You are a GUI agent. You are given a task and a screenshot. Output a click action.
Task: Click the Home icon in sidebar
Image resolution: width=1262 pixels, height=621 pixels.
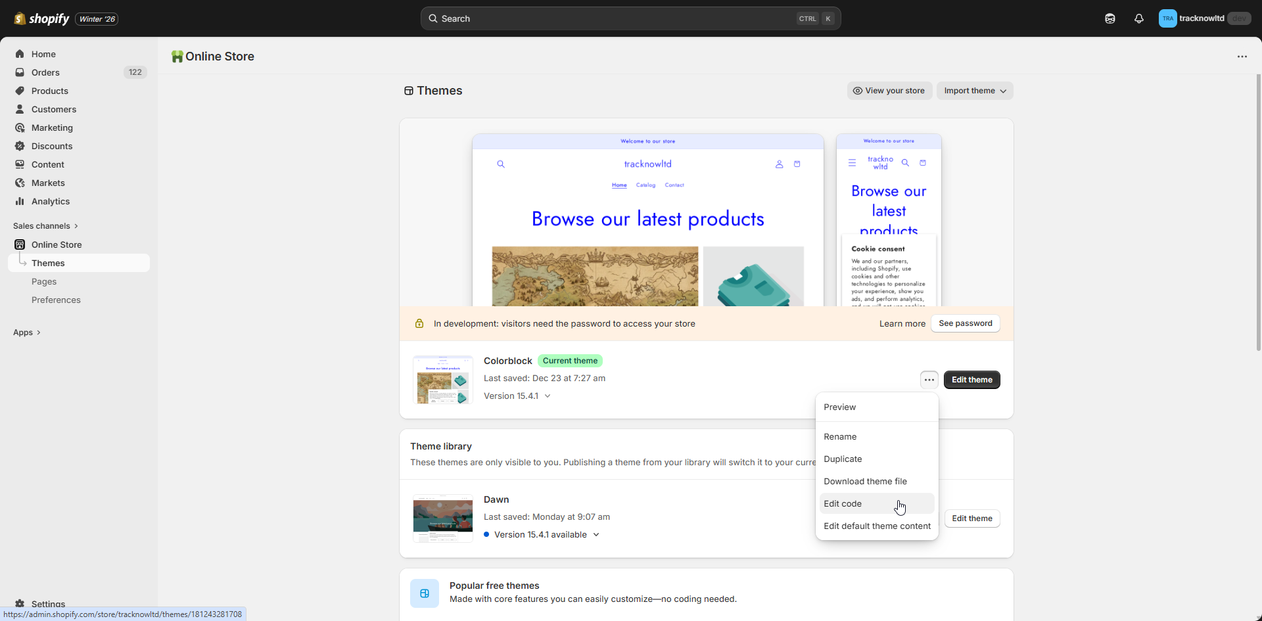20,54
